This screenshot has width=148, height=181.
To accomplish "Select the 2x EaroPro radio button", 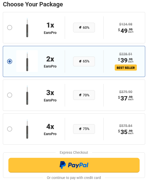I will [x=10, y=61].
